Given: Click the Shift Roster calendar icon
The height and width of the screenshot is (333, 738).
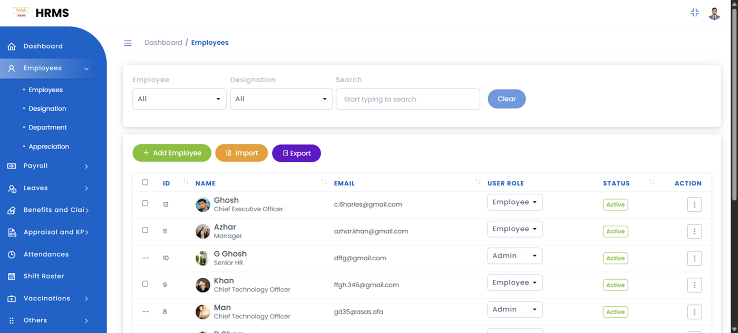Looking at the screenshot, I should [x=12, y=277].
